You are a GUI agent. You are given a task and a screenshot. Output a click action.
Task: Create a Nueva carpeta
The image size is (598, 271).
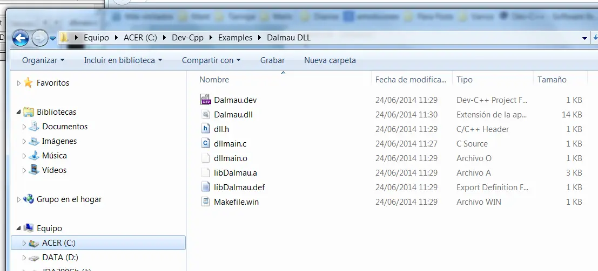[x=330, y=60]
